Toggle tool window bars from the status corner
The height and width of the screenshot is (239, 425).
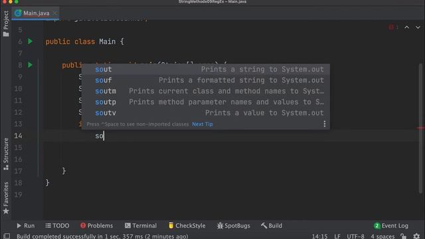point(7,236)
